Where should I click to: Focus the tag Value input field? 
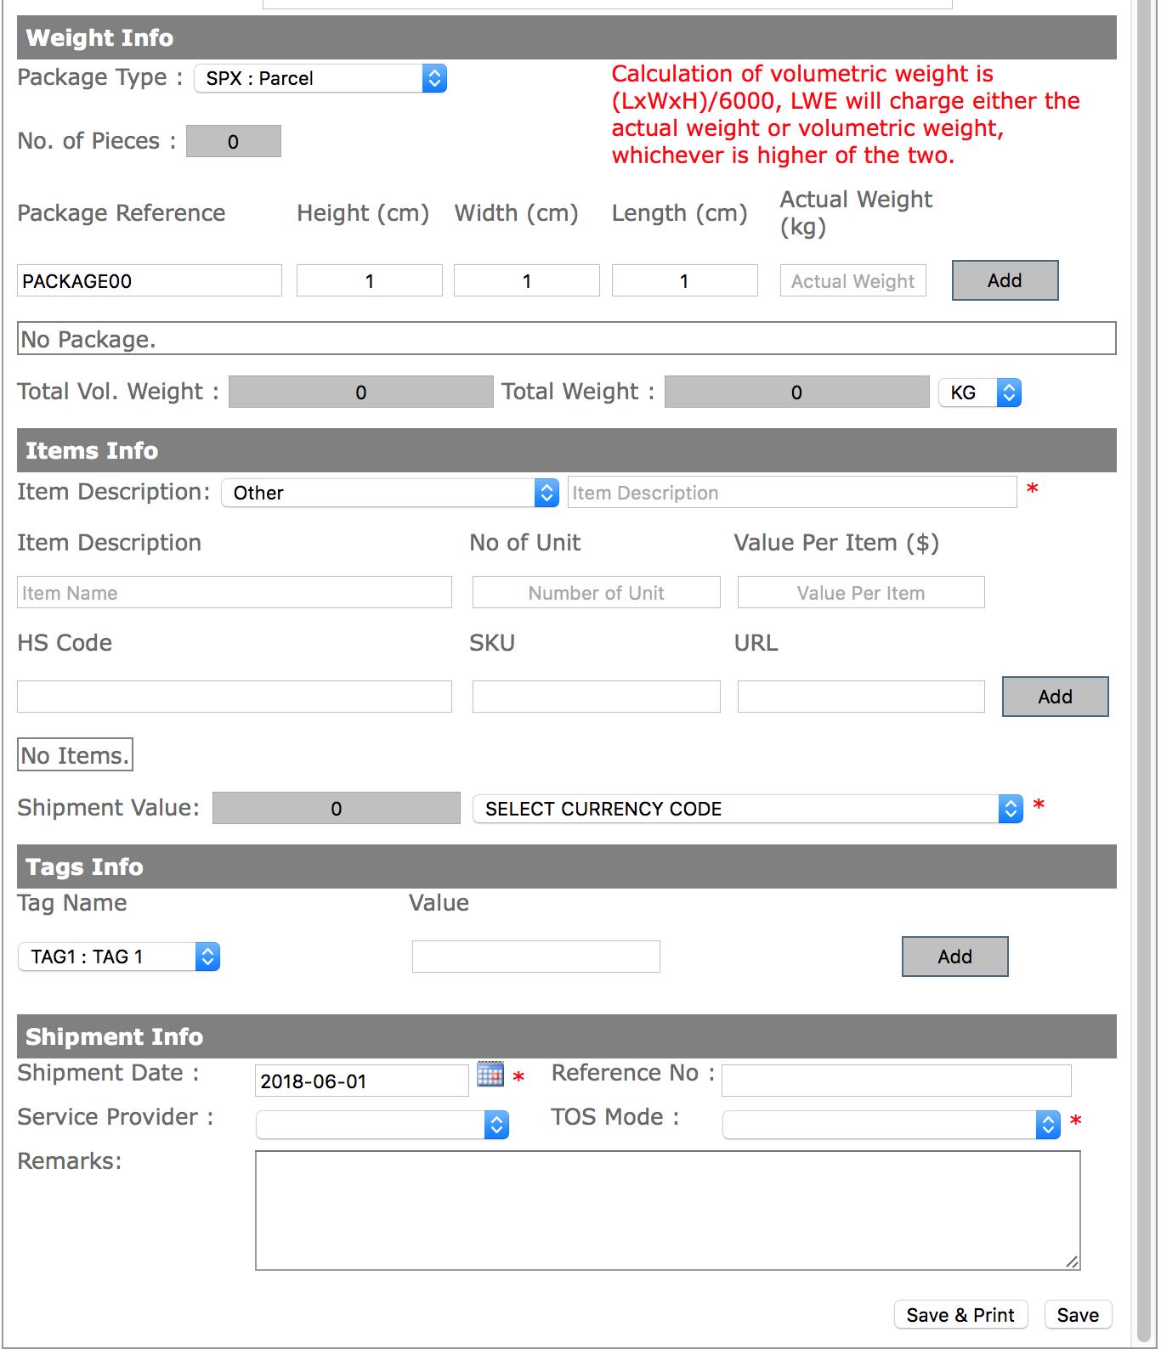pos(536,957)
